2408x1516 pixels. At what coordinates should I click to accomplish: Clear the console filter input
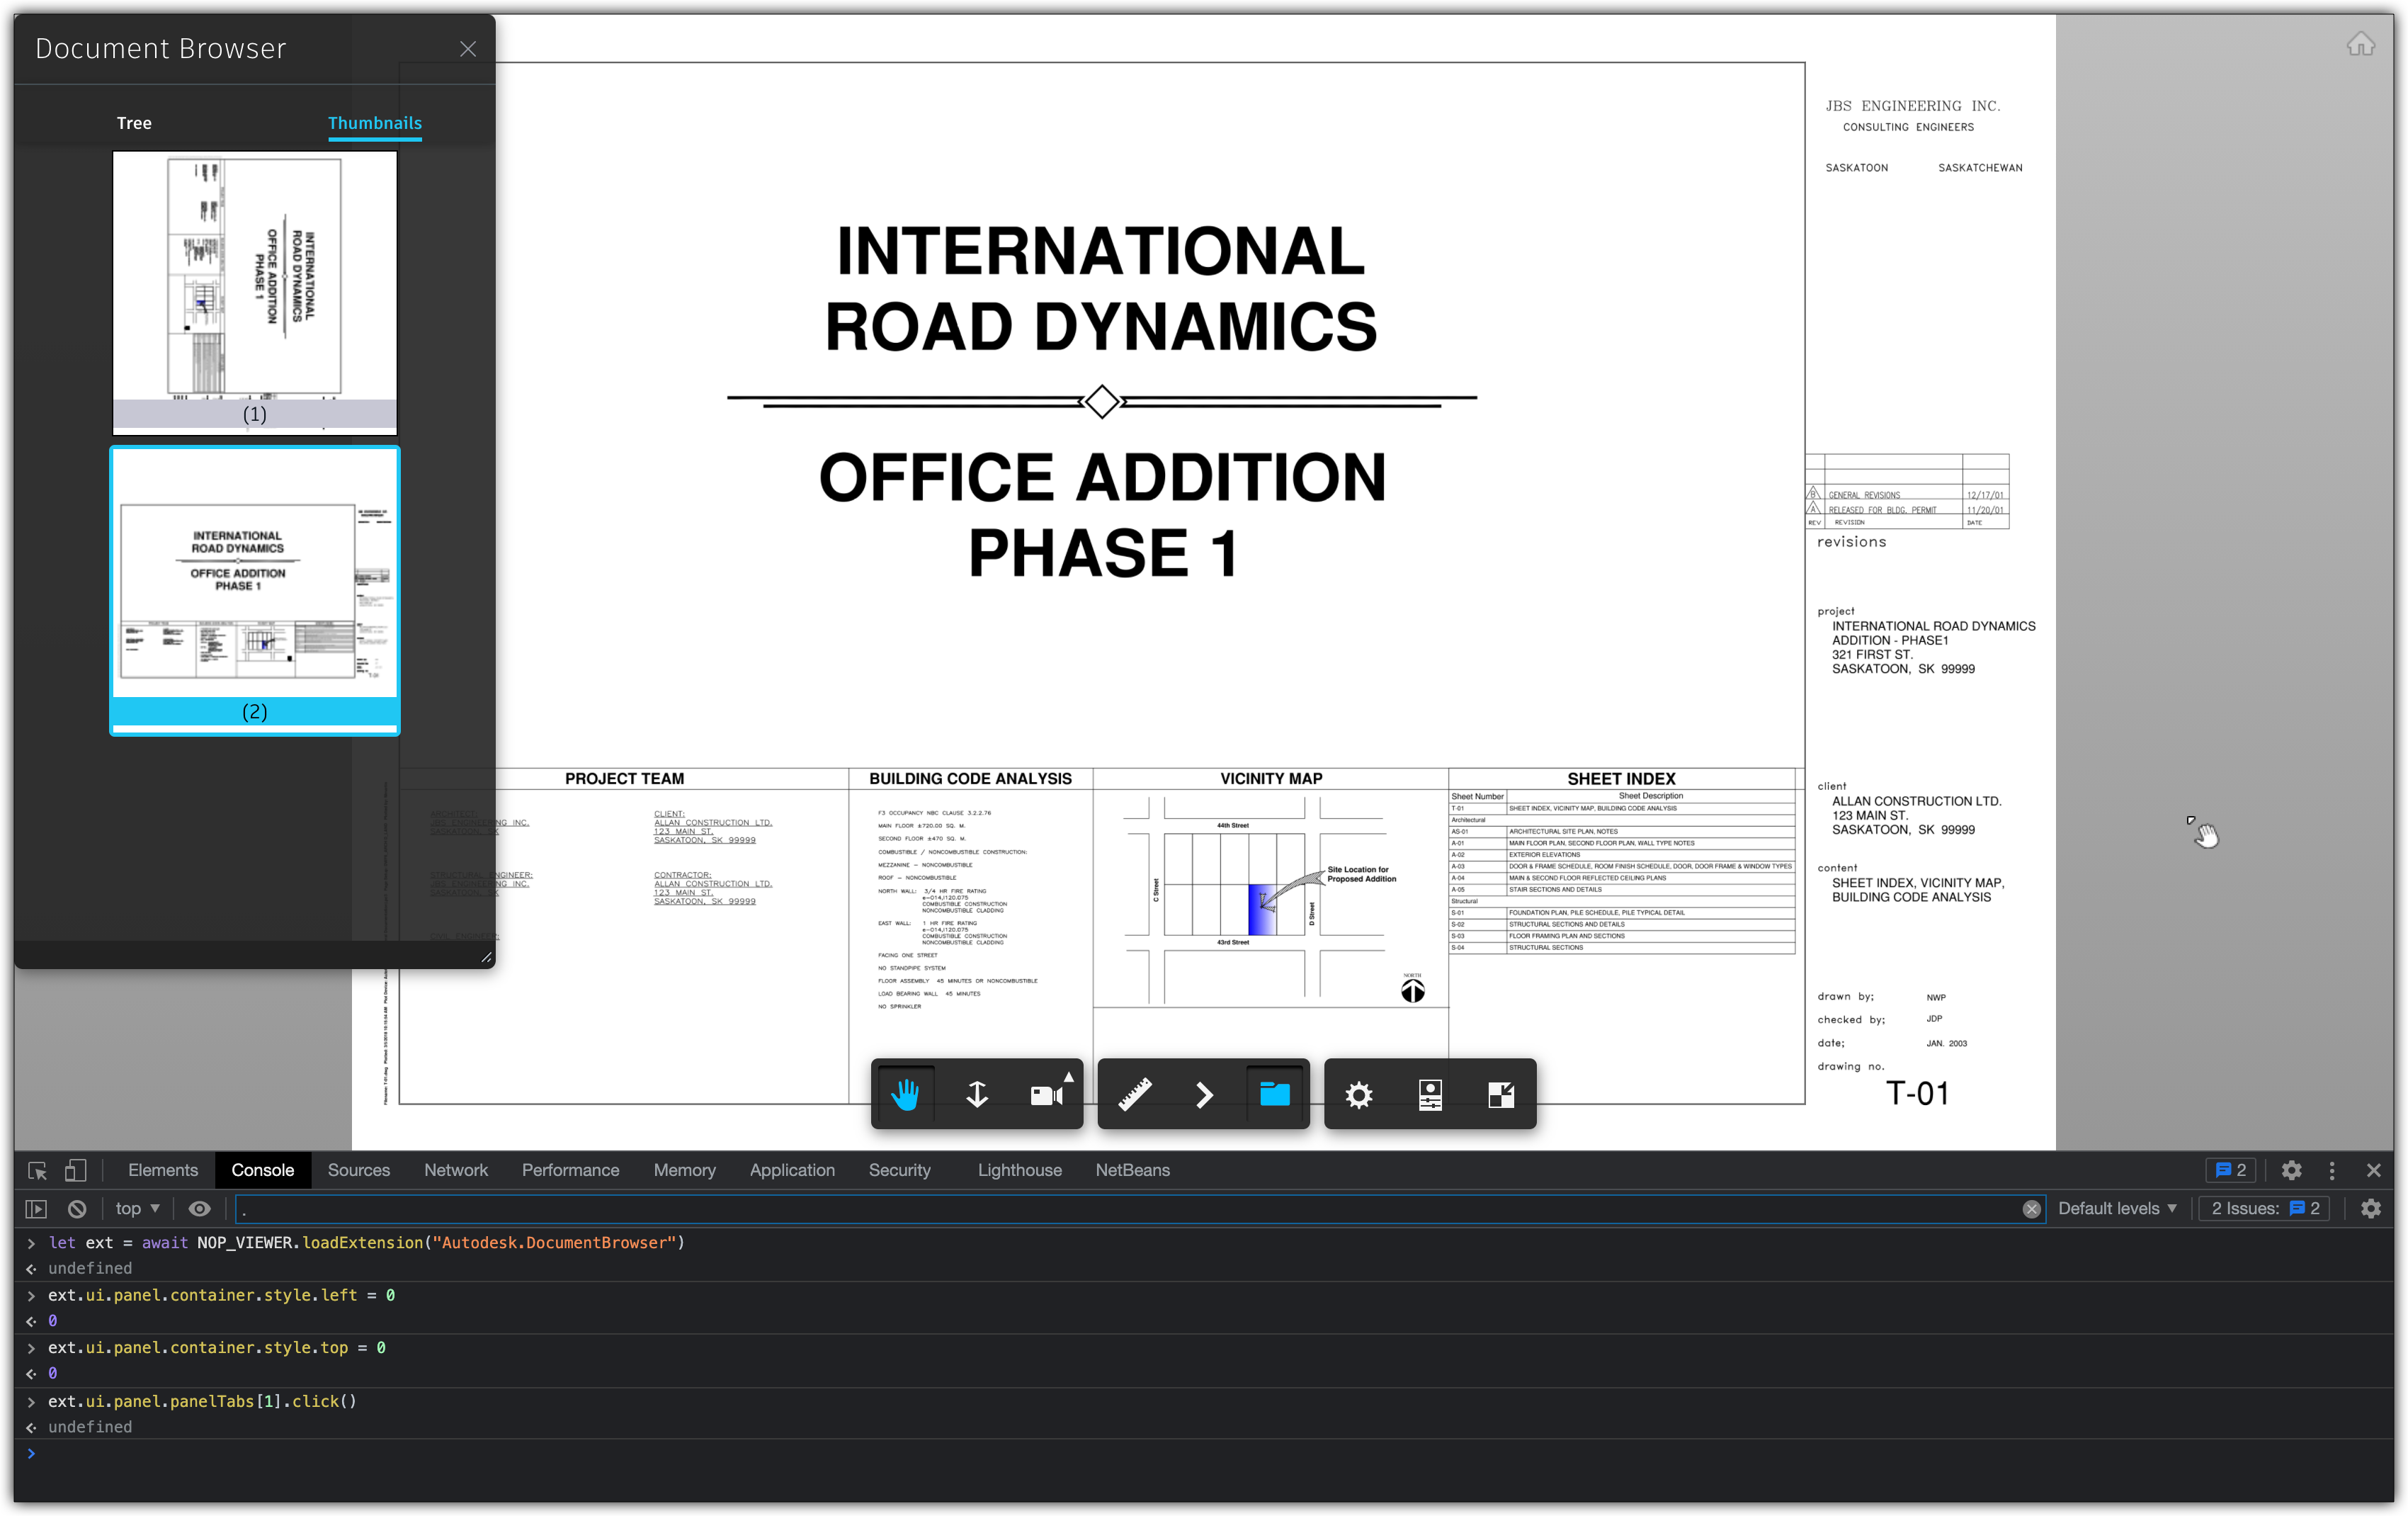click(x=2031, y=1209)
